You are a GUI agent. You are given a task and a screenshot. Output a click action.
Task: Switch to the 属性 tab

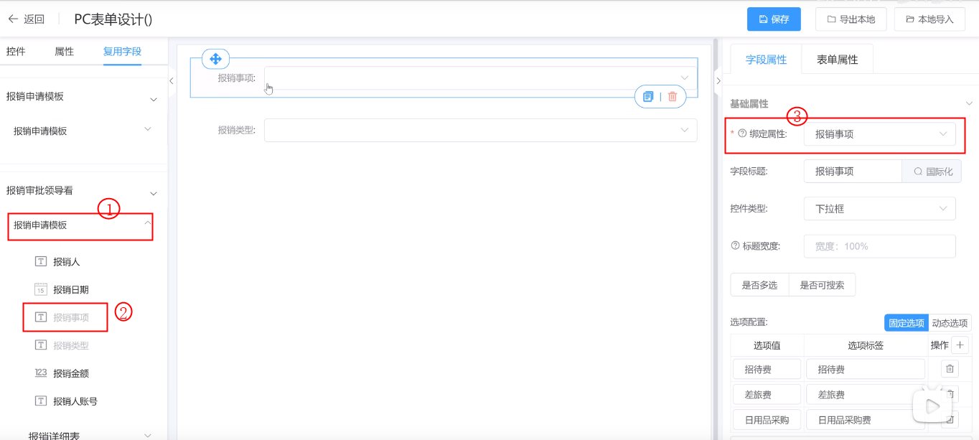click(64, 52)
